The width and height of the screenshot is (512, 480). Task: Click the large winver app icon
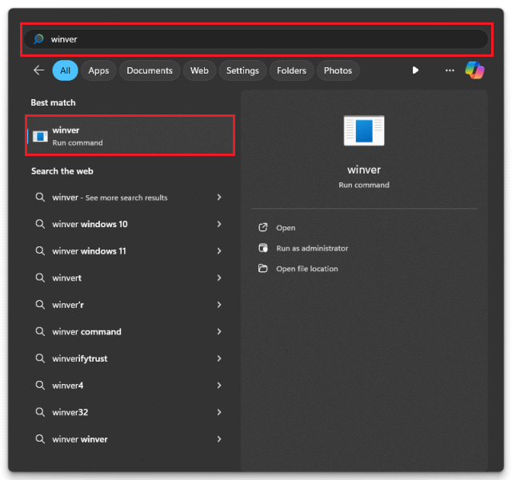click(x=364, y=130)
